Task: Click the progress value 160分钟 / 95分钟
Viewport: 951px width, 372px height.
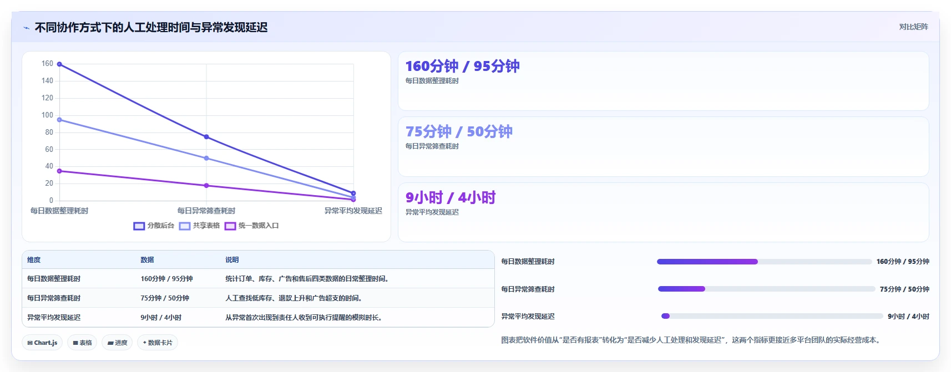Action: click(903, 262)
